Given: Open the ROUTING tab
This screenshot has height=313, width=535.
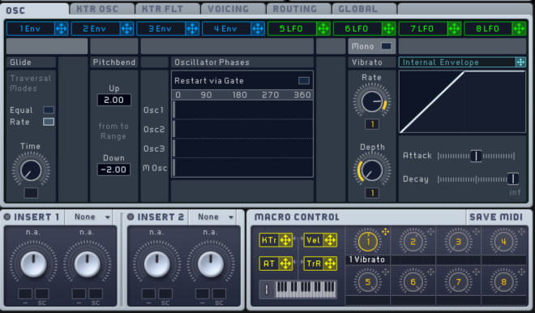Looking at the screenshot, I should click(299, 9).
